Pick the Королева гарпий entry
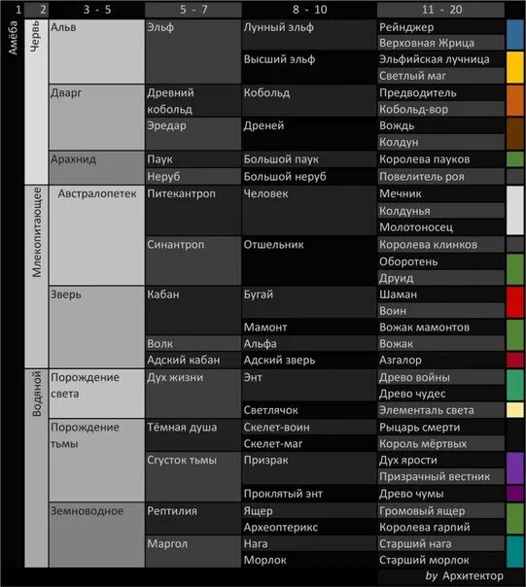Viewport: 526px width, 587px height. tap(441, 527)
